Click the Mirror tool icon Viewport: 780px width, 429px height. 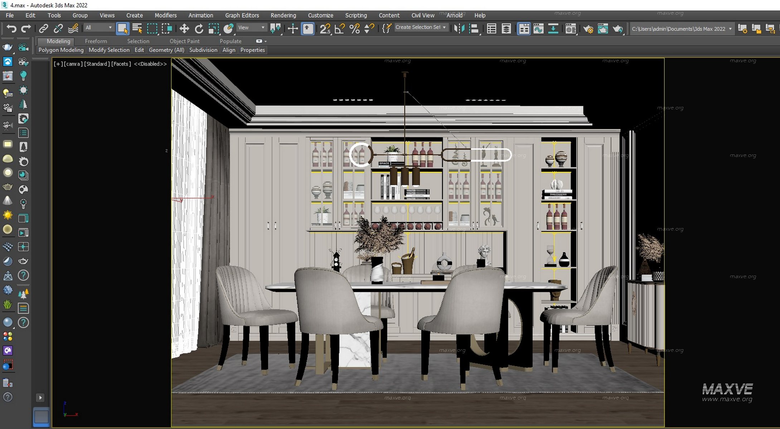click(x=459, y=29)
